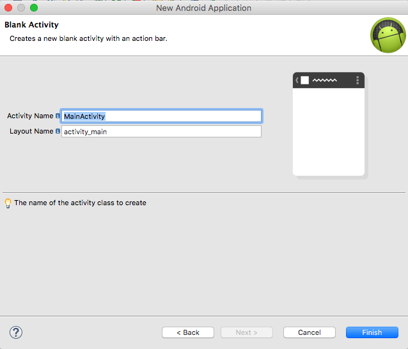
Task: Click the 'New Android Application' window title
Action: pos(204,8)
